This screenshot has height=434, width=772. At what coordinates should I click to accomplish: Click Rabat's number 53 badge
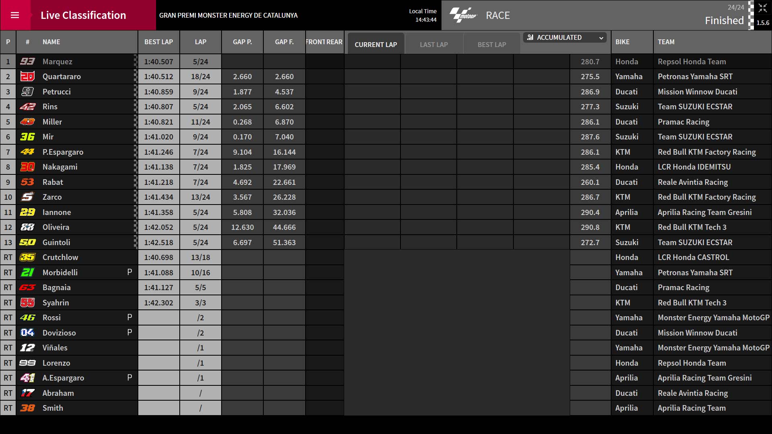27,182
